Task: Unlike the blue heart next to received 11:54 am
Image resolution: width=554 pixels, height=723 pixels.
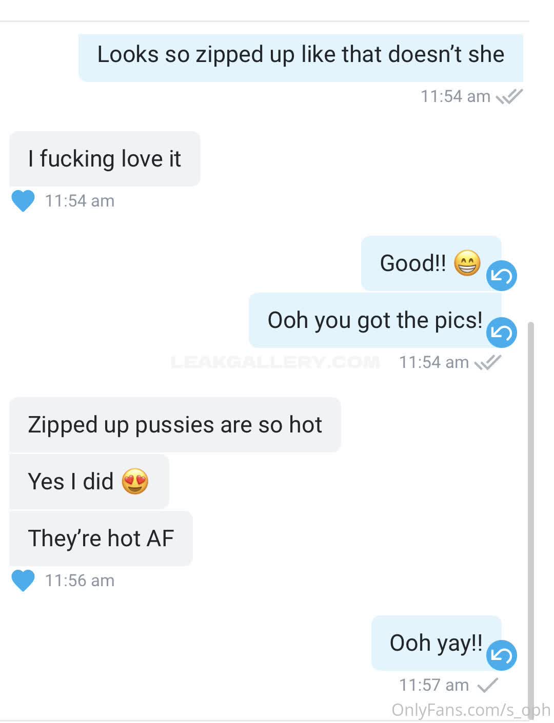Action: click(23, 201)
